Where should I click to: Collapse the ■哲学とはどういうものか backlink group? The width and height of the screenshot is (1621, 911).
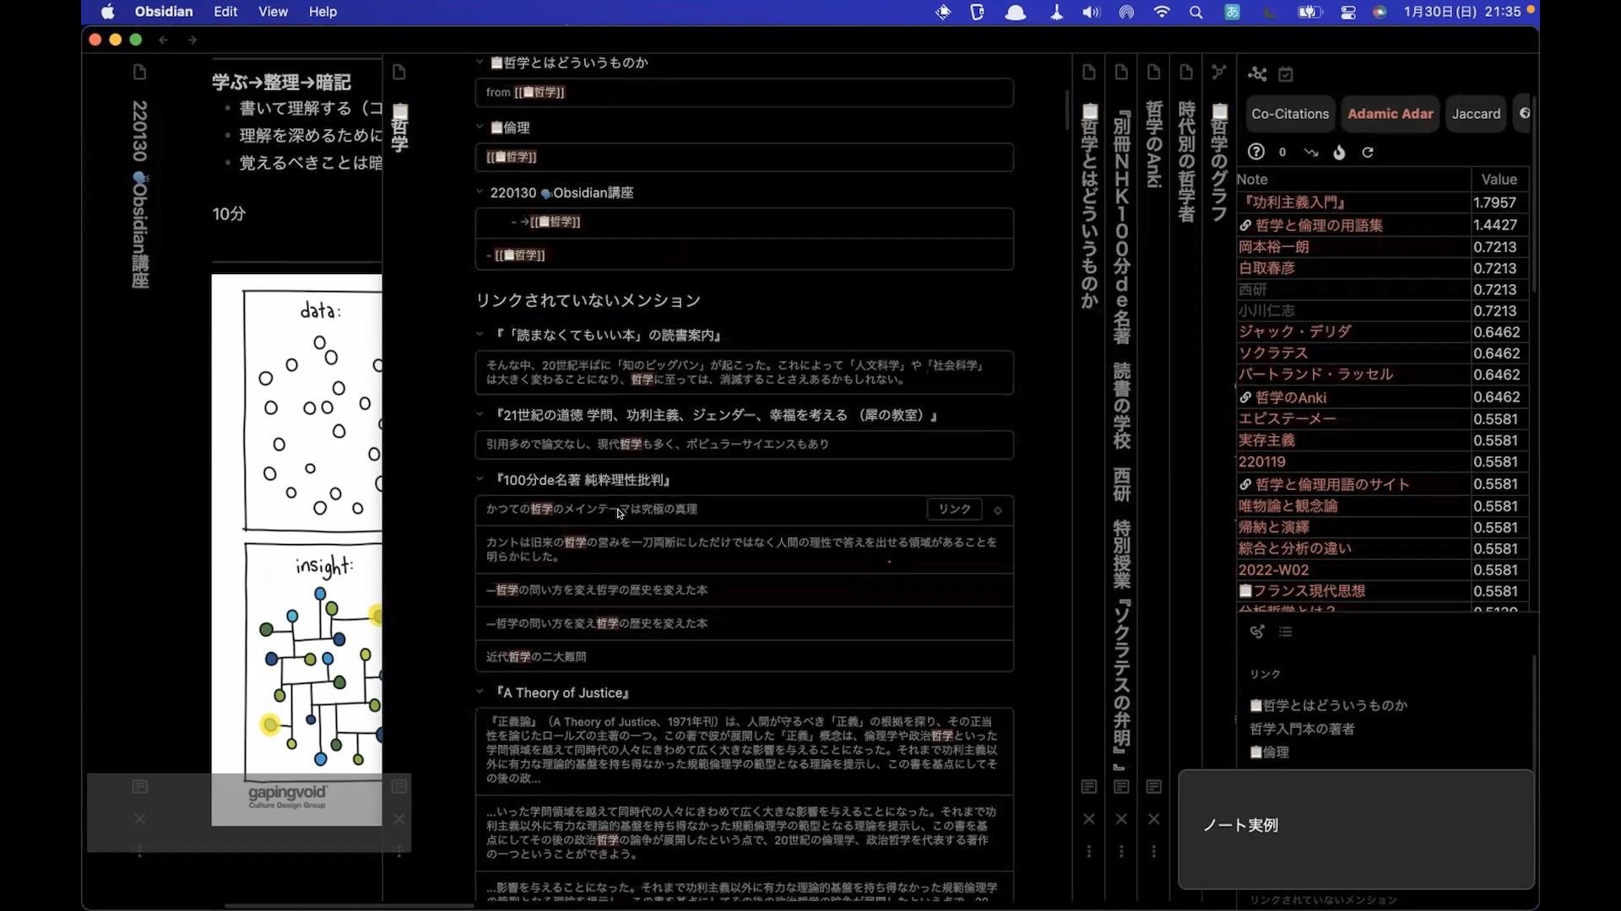480,62
